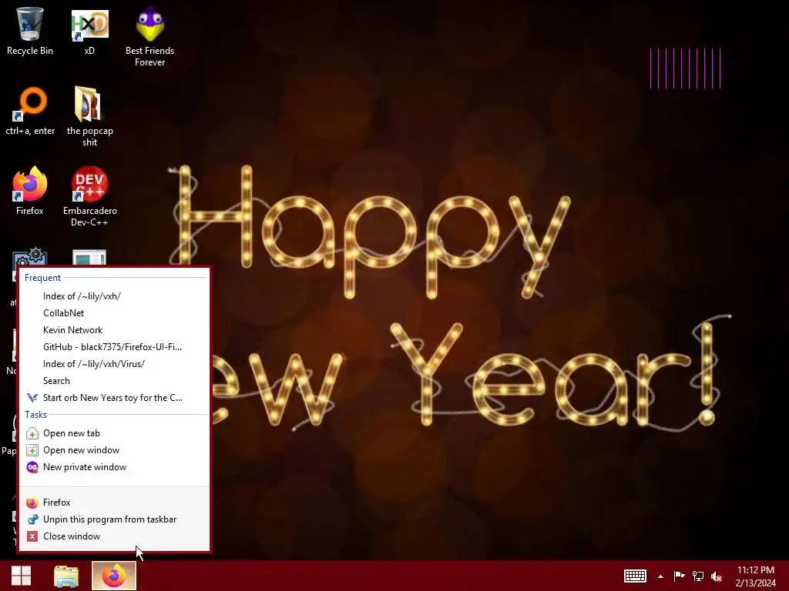Select the 'ctrl+a, enter' desktop shortcut
789x591 pixels.
[30, 111]
